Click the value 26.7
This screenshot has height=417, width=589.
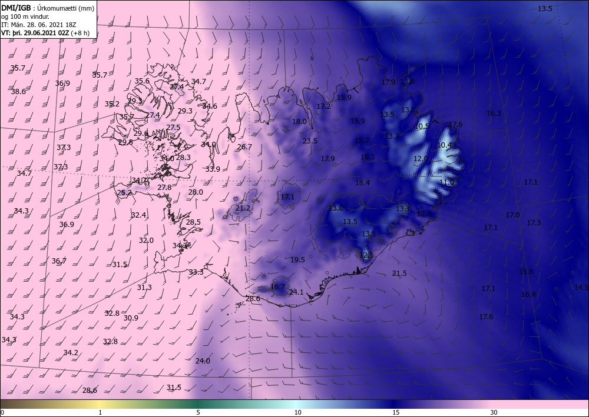[x=244, y=146]
